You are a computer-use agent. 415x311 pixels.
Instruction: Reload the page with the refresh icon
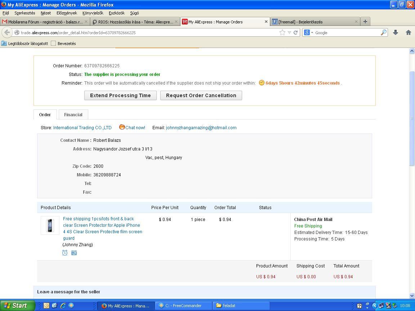(296, 32)
